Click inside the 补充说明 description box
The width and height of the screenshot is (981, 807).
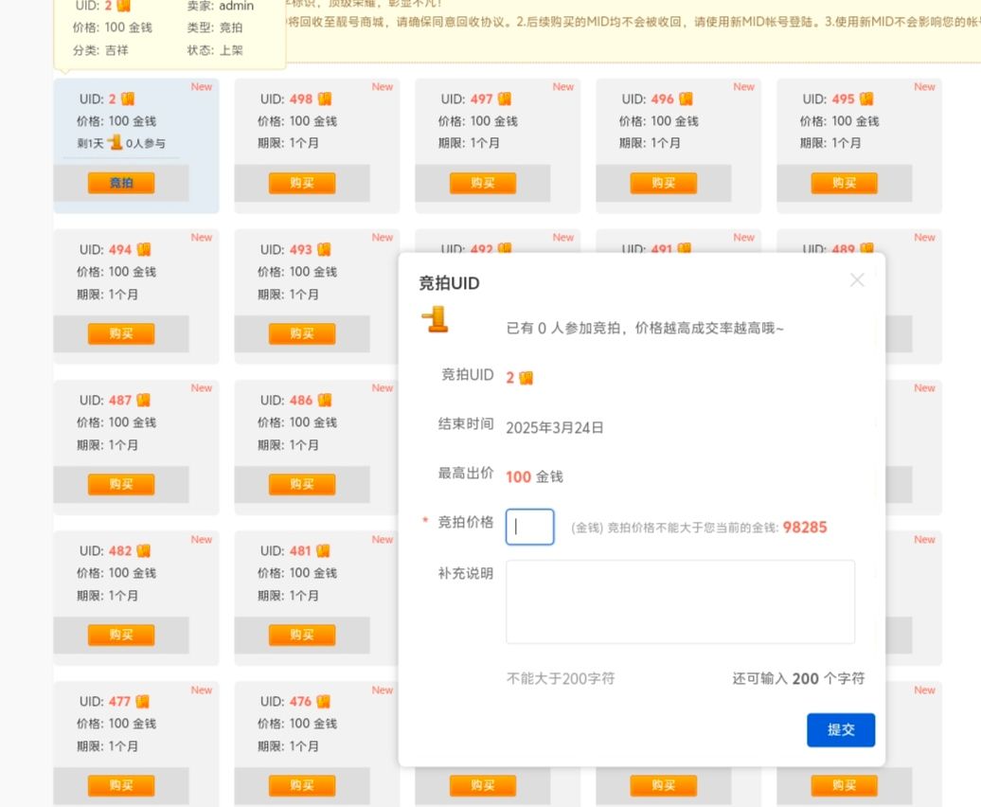point(680,601)
